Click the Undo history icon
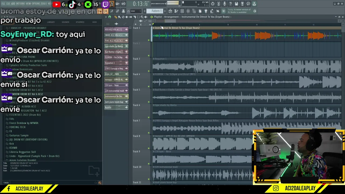 [x=213, y=4]
